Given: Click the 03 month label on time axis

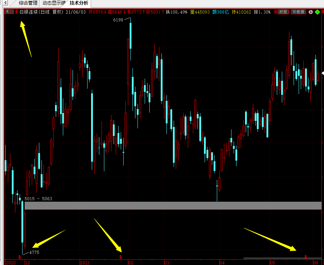Looking at the screenshot, I should pyautogui.click(x=167, y=262).
